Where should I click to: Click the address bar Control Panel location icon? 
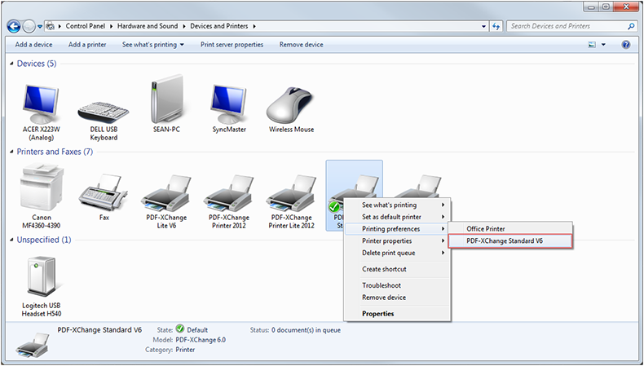tap(50, 26)
